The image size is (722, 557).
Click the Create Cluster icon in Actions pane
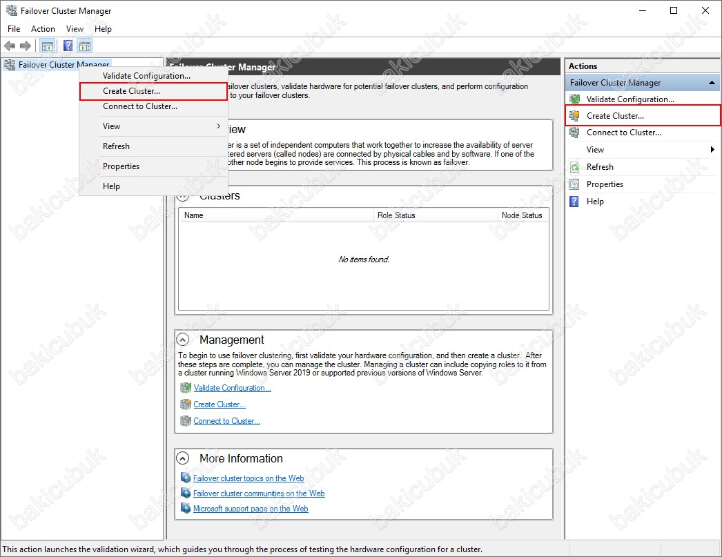tap(575, 115)
